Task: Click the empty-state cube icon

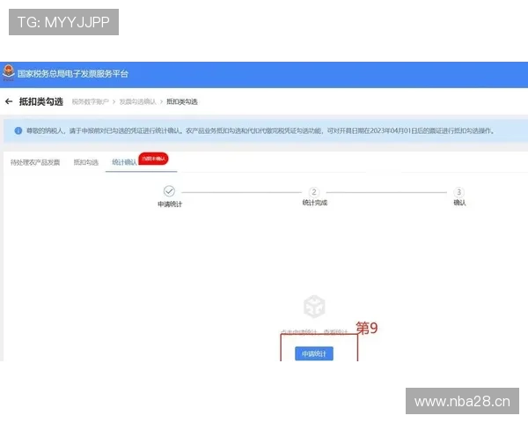Action: click(314, 307)
